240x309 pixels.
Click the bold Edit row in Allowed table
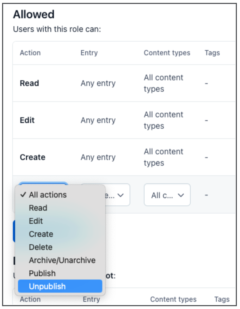click(x=27, y=120)
